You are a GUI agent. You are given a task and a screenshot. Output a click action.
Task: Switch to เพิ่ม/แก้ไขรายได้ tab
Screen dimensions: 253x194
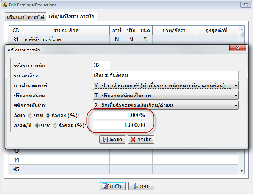pos(25,17)
